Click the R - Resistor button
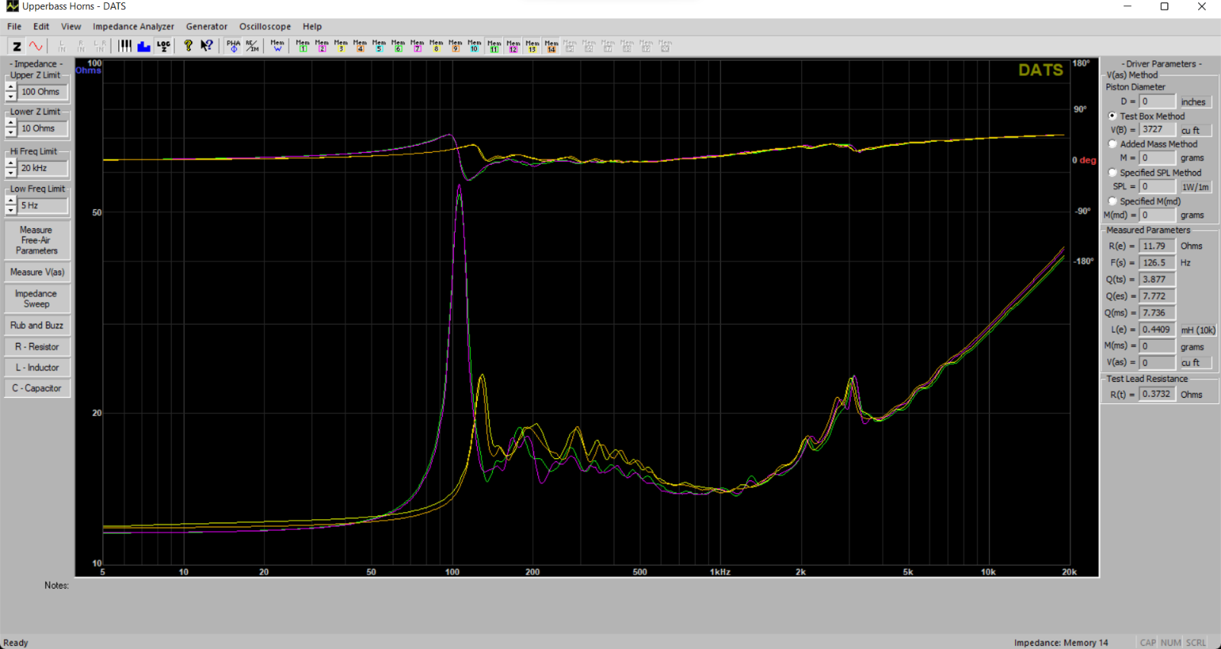The width and height of the screenshot is (1221, 649). click(x=37, y=347)
